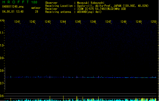The height and width of the screenshot is (101, 159).
Task: Click the 1.1 kHz axis label
Action: pyautogui.click(x=2, y=33)
